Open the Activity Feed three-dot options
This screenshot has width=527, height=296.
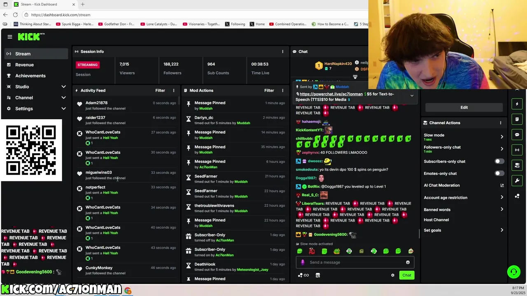pyautogui.click(x=173, y=90)
